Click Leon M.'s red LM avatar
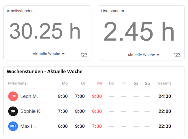 coord(13,96)
